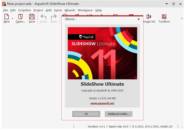Click the SlideShow Ultimate 11 splash image
The height and width of the screenshot is (130, 185).
[x=102, y=53]
